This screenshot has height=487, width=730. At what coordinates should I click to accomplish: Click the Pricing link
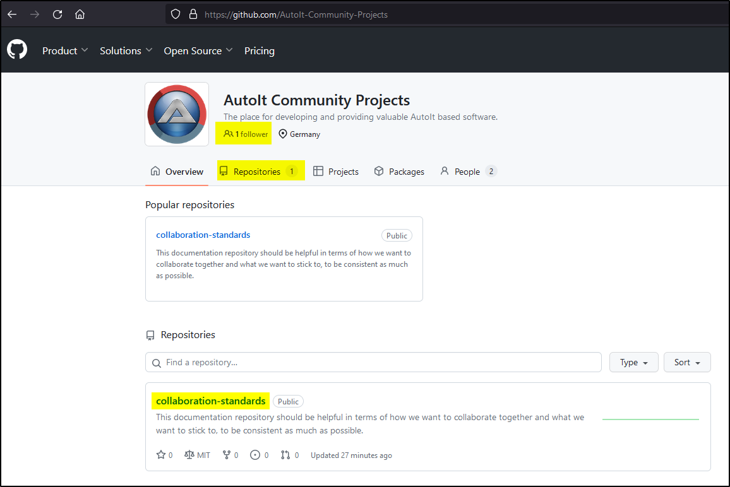tap(260, 50)
